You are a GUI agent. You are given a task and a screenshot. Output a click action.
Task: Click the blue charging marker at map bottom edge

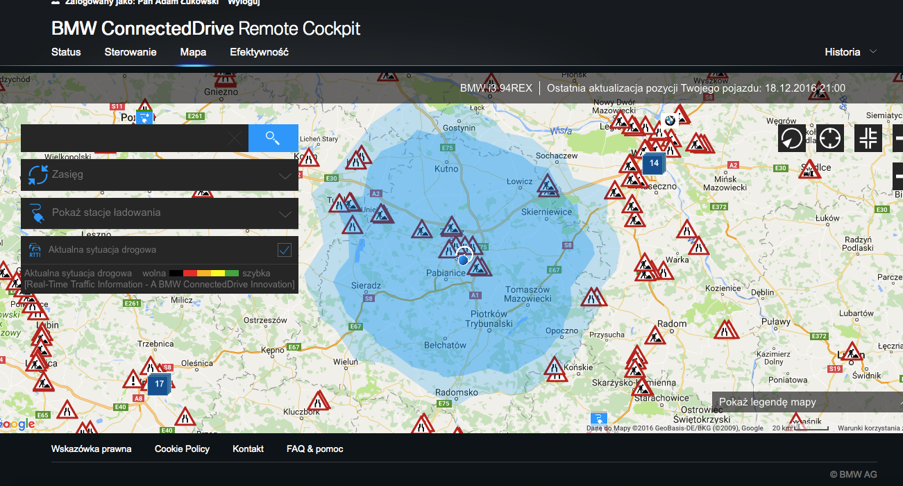(x=598, y=418)
